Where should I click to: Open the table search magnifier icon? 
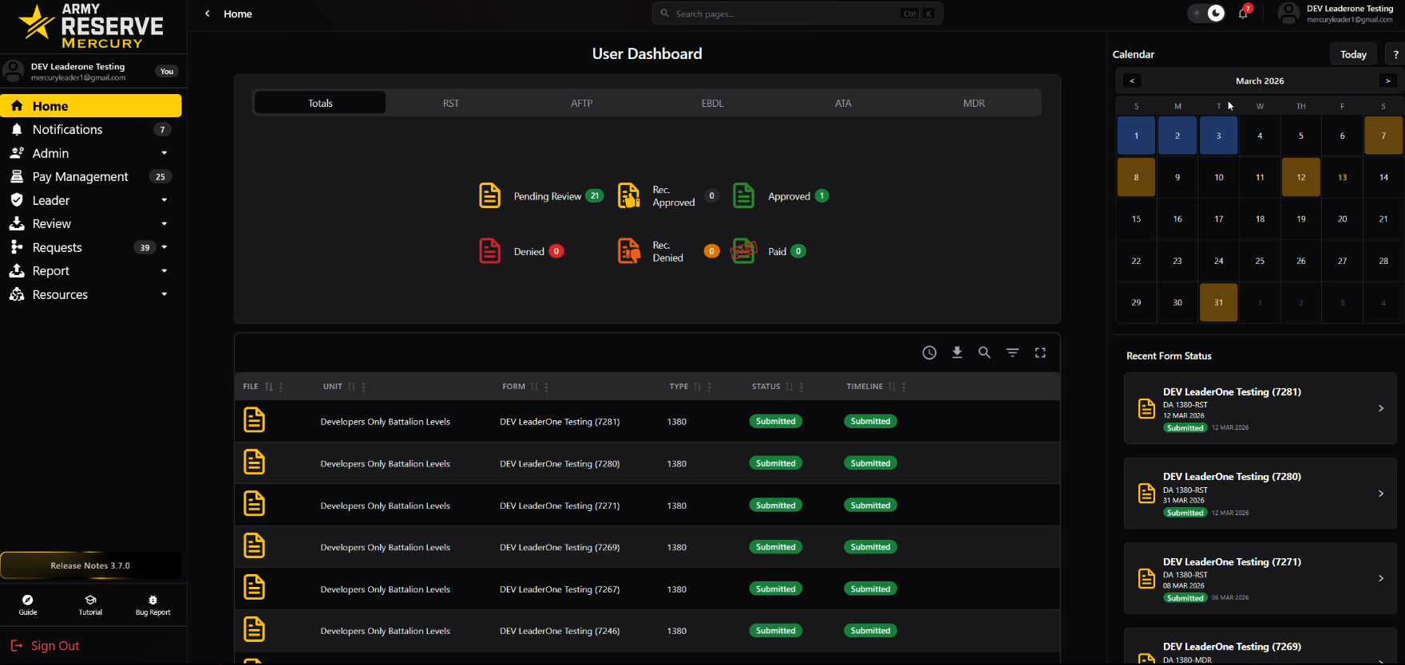click(984, 352)
